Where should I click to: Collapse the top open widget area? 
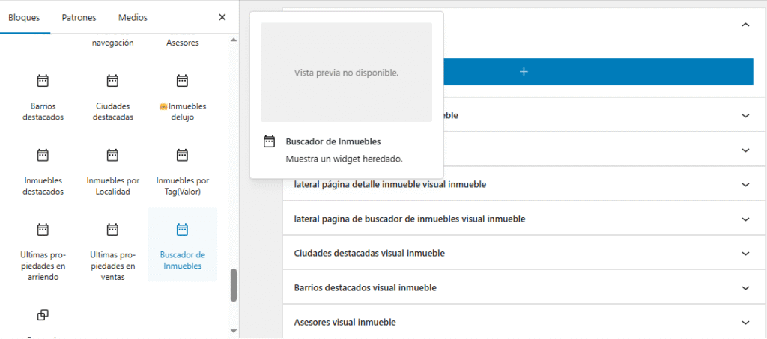[745, 25]
